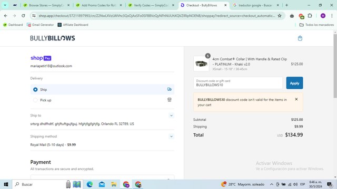This screenshot has width=337, height=189.
Task: Expand the Ship to address section
Action: pyautogui.click(x=171, y=115)
